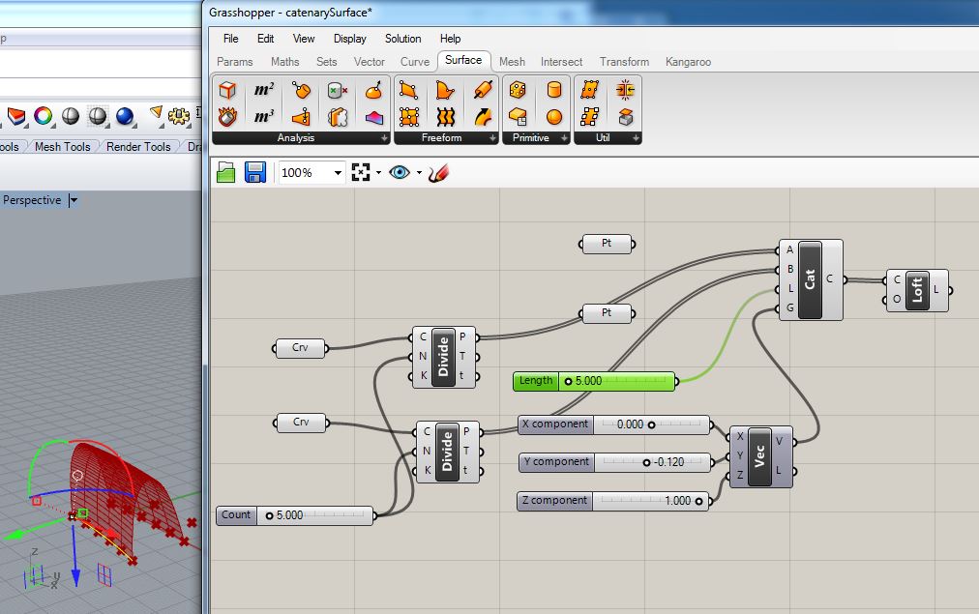Open the Kangaroo tab

click(688, 61)
